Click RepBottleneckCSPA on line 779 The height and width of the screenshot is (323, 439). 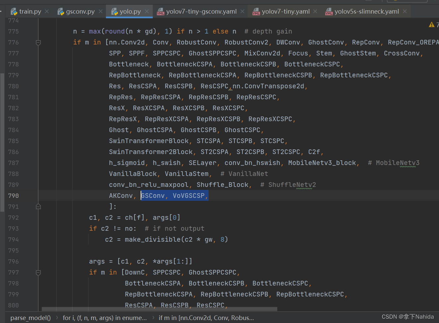tap(203, 75)
